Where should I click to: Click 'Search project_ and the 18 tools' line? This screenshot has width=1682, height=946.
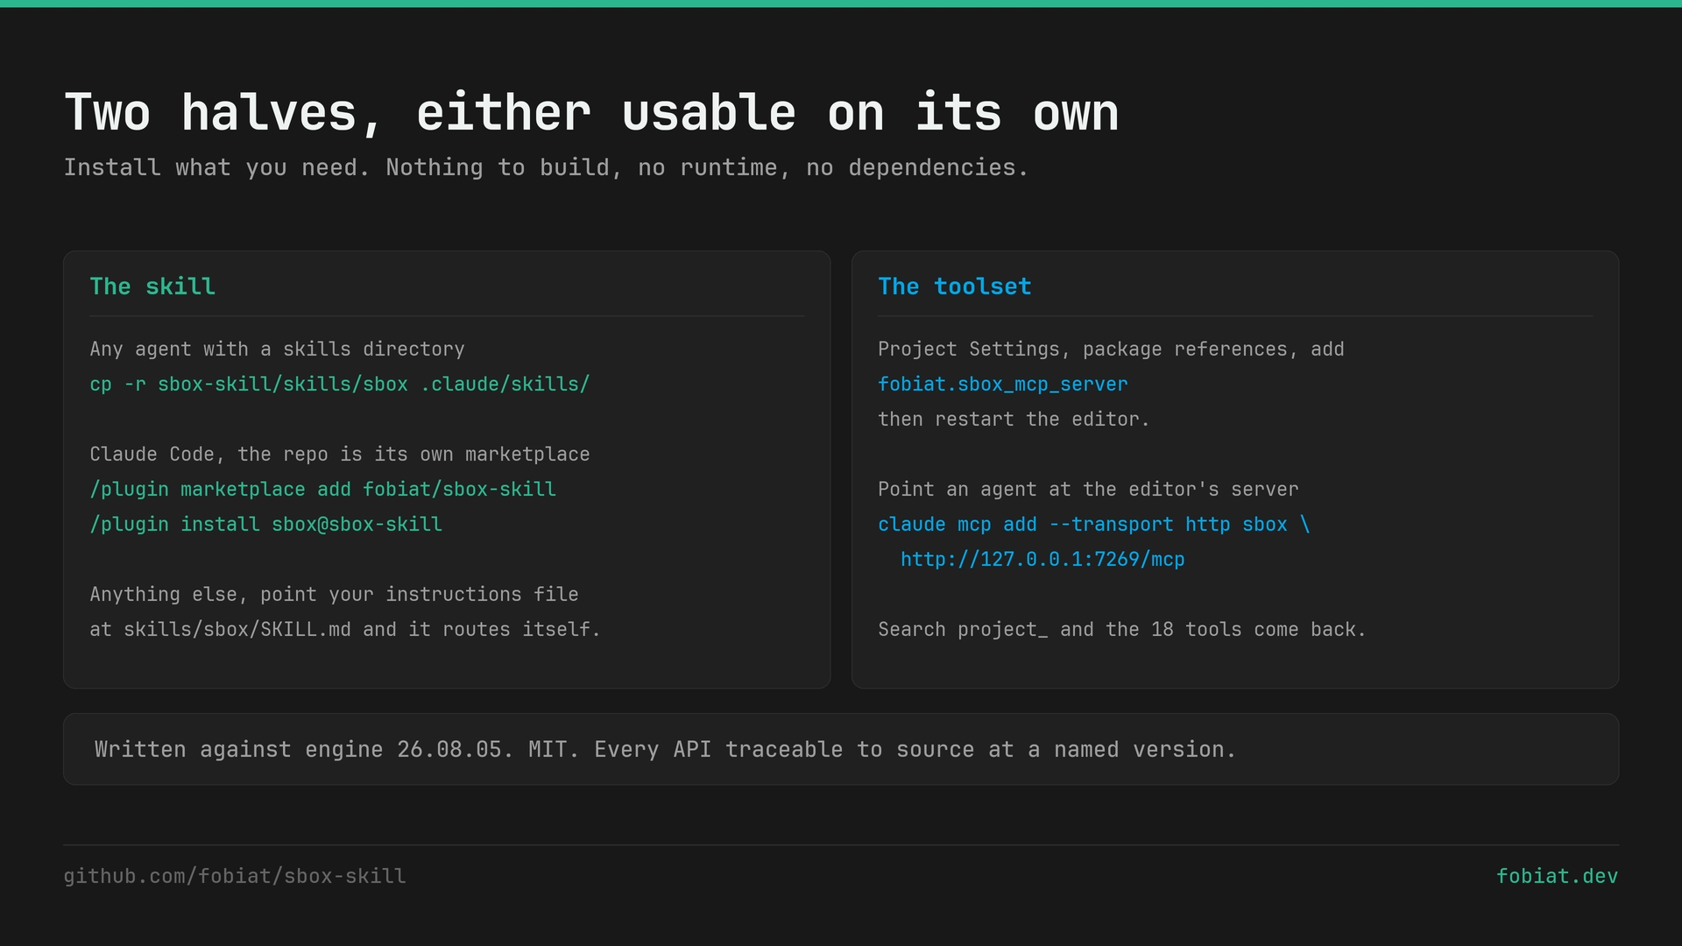coord(1122,629)
